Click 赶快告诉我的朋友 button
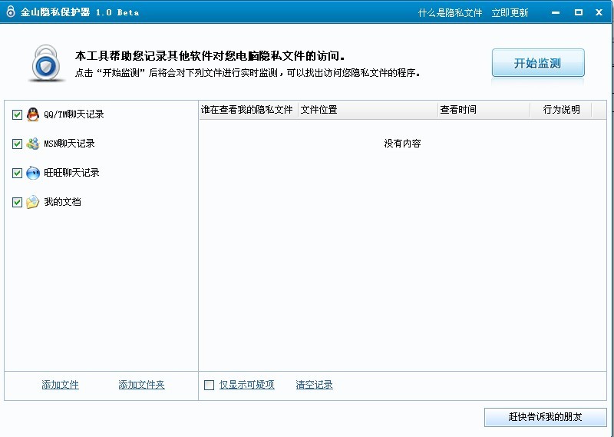The width and height of the screenshot is (614, 437). click(x=545, y=417)
